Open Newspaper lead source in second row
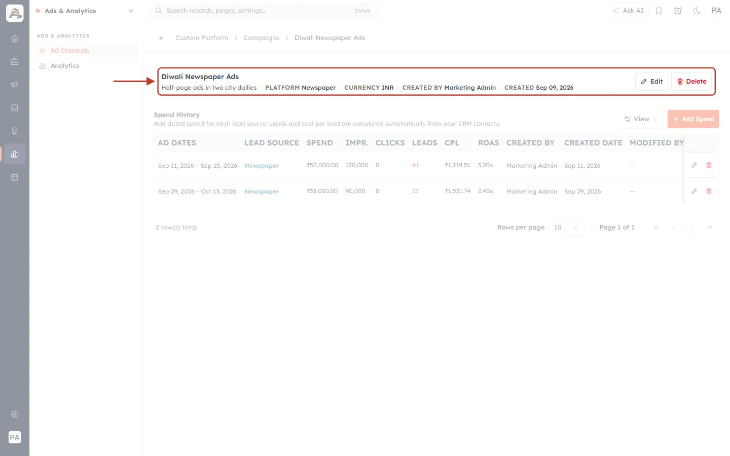The image size is (730, 456). tap(262, 192)
